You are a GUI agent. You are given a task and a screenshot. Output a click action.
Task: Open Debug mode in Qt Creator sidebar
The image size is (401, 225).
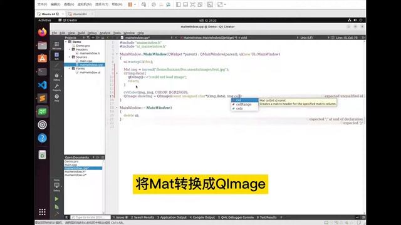(56, 77)
